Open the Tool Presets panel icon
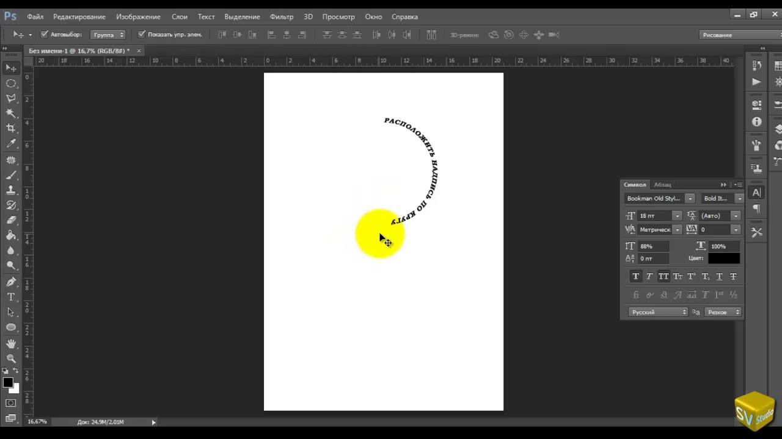Image resolution: width=782 pixels, height=439 pixels. pyautogui.click(x=756, y=232)
